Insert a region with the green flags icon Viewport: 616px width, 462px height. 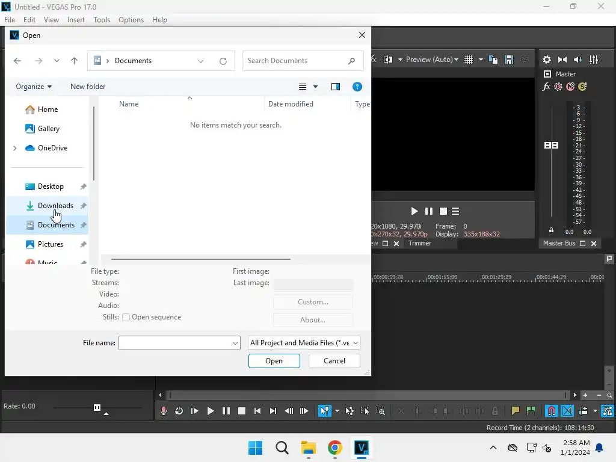[x=531, y=411]
